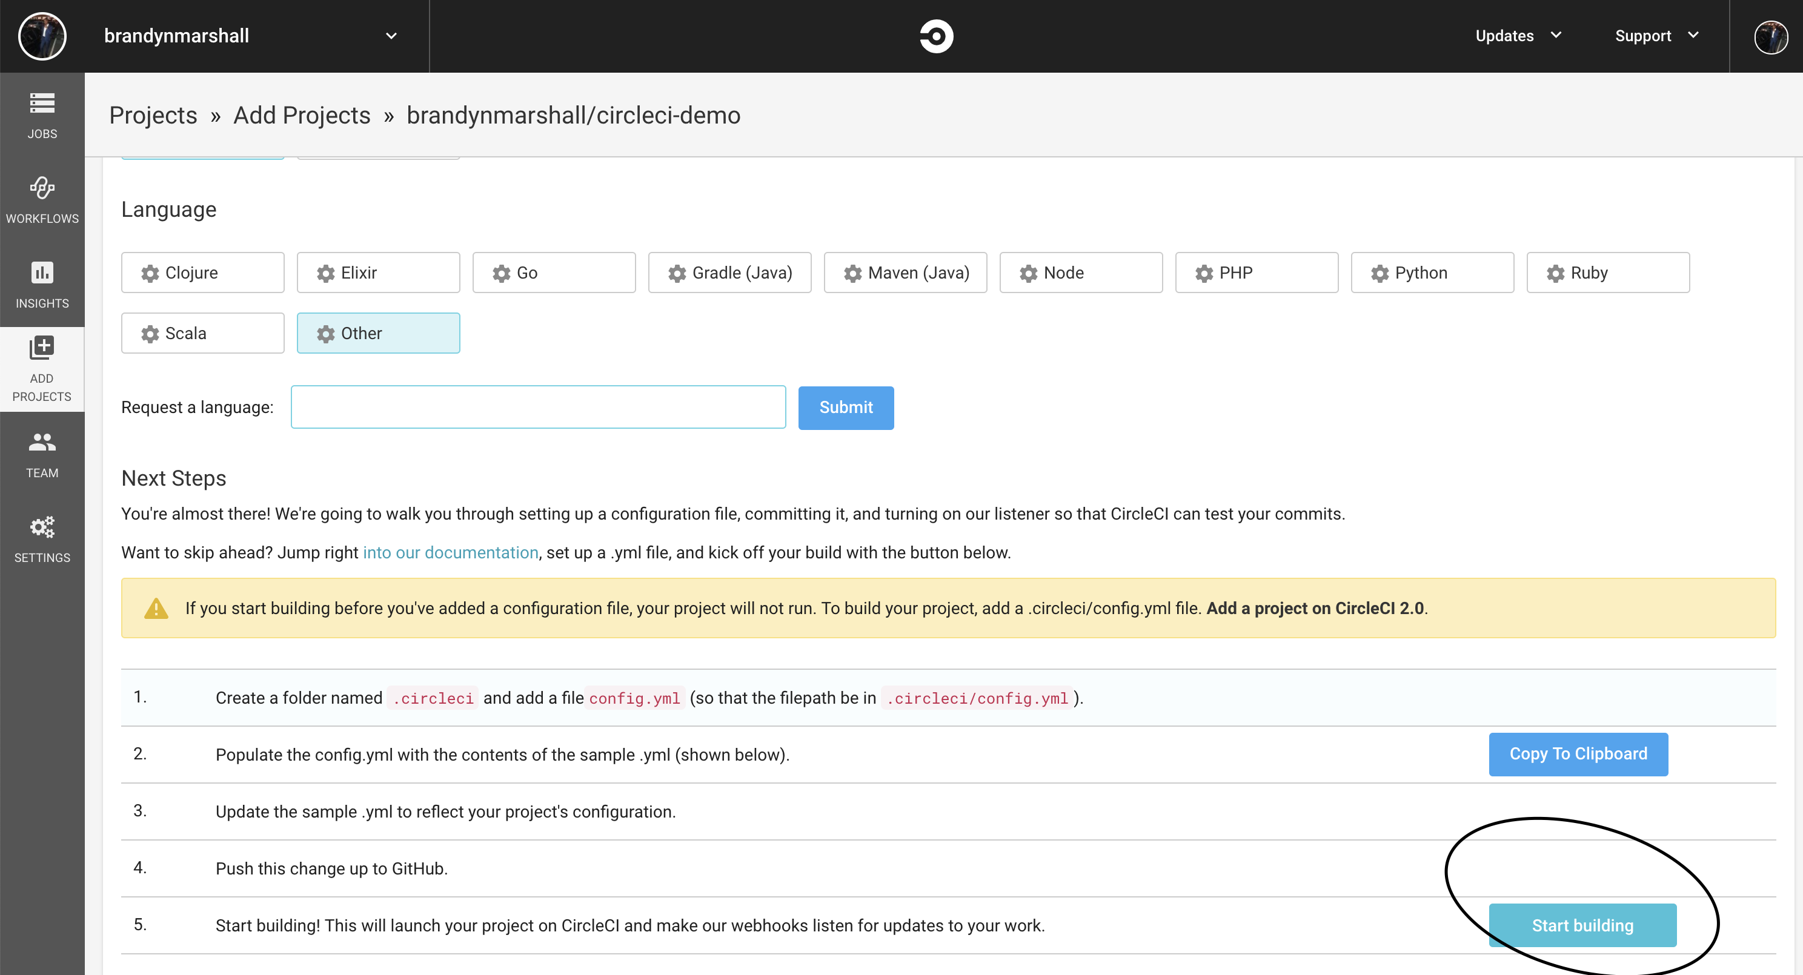Open the user avatar menu at top right
Screen dimensions: 1803x975
pyautogui.click(x=1771, y=36)
